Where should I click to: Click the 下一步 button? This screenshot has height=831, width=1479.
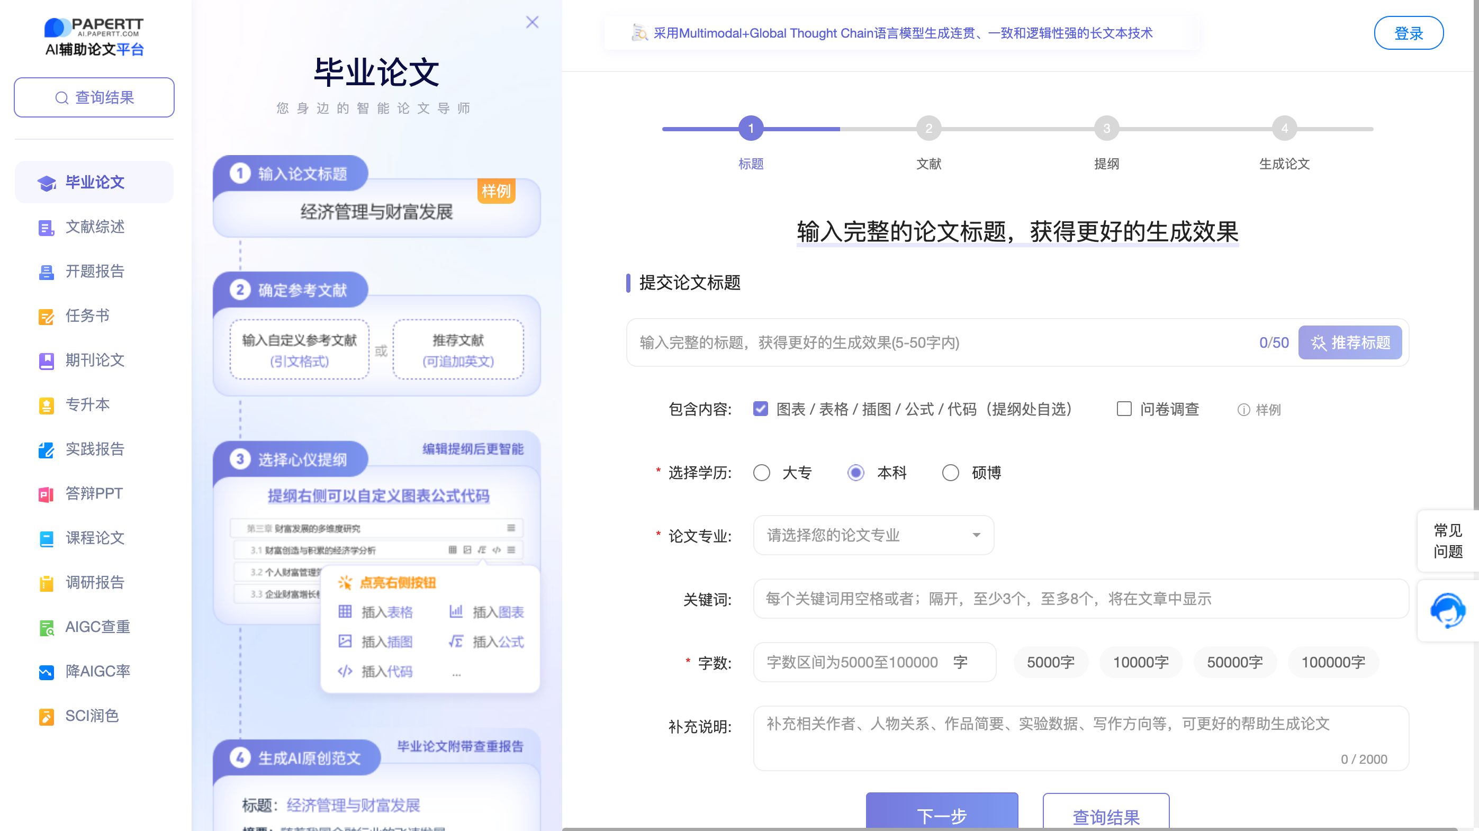(x=942, y=815)
